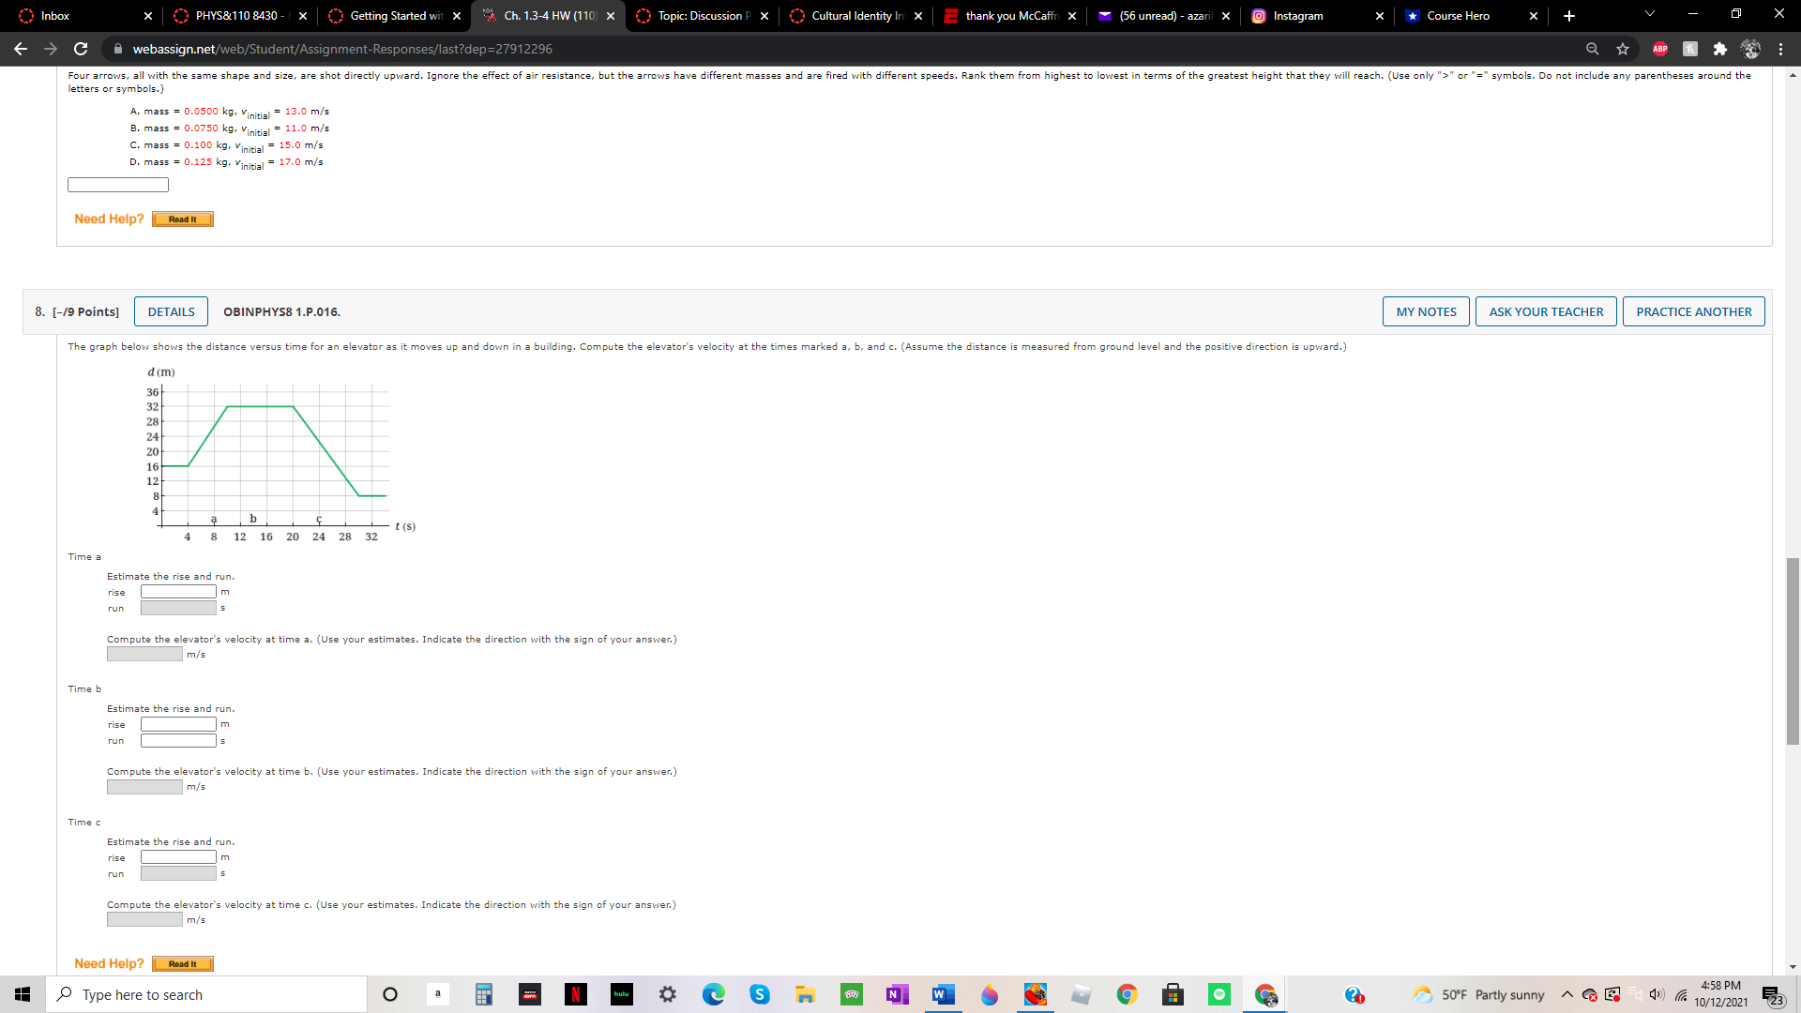Launch Spotify from the taskbar

coord(1218,994)
